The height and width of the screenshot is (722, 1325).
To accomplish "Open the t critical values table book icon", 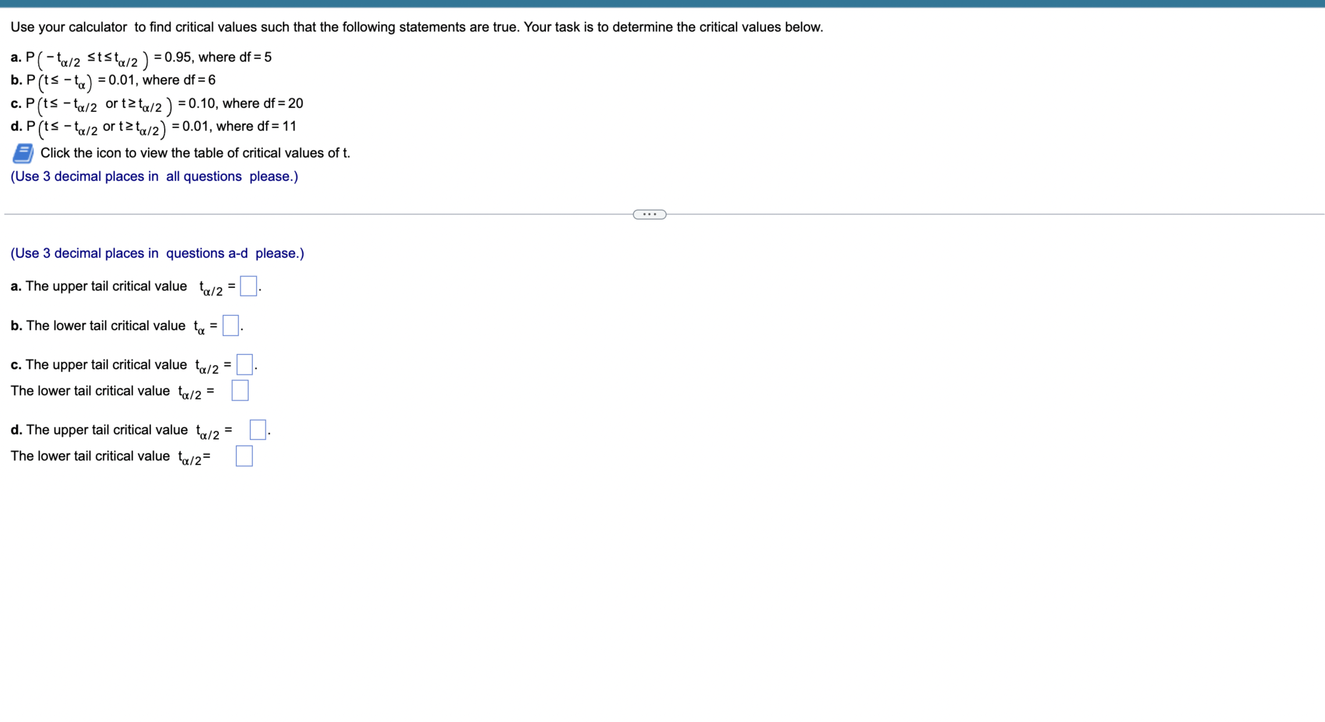I will pos(23,153).
